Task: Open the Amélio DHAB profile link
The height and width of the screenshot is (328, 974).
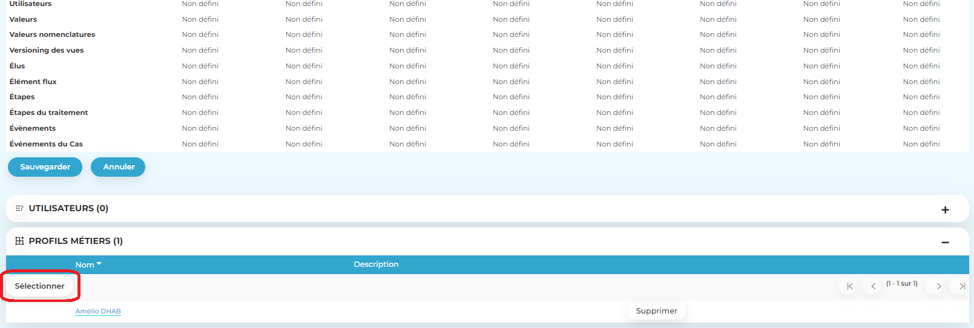Action: [x=98, y=311]
